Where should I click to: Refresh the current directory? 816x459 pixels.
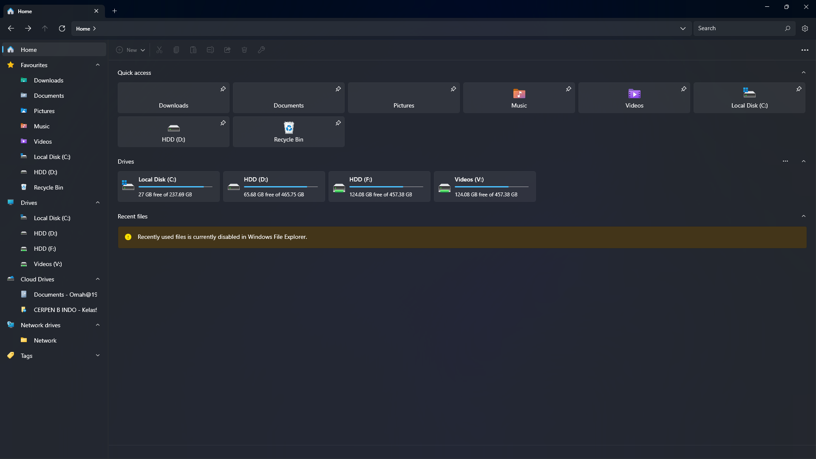click(62, 28)
